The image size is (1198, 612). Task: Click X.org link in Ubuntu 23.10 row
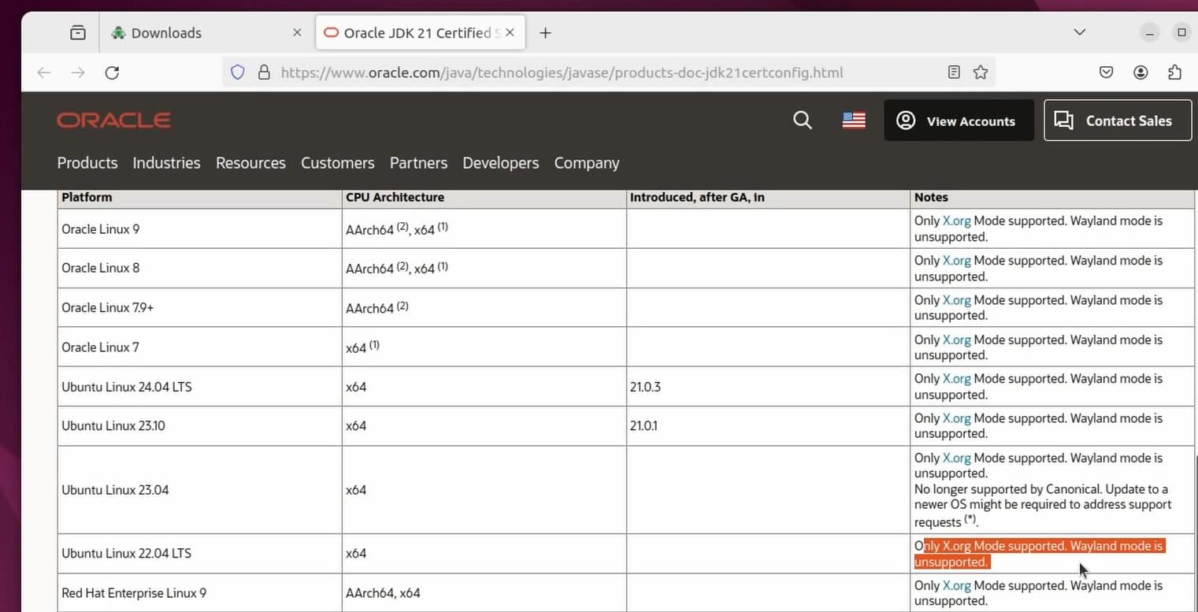956,418
